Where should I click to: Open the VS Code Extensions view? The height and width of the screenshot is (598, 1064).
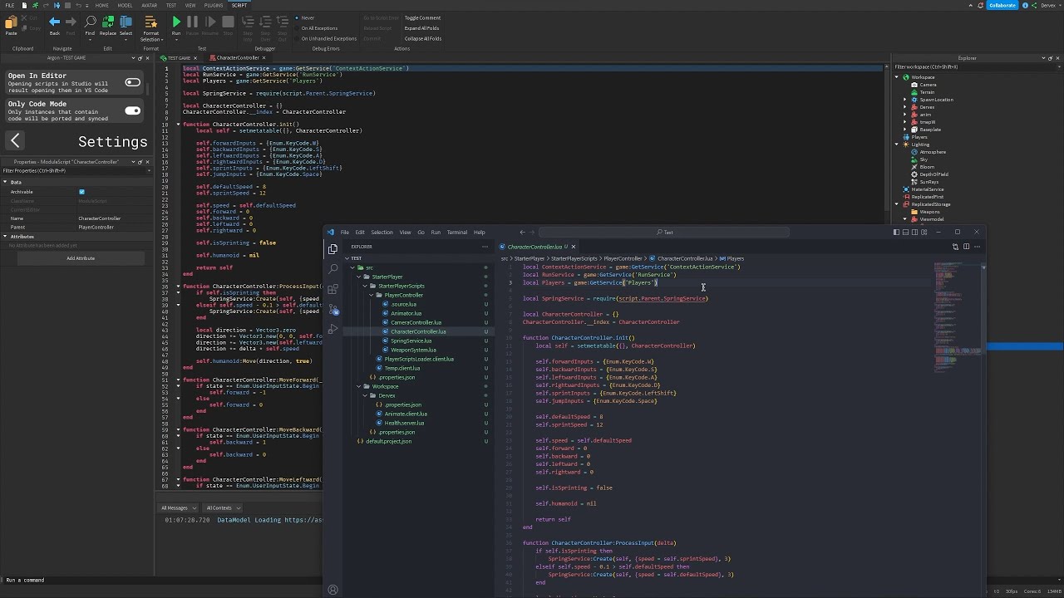point(332,289)
